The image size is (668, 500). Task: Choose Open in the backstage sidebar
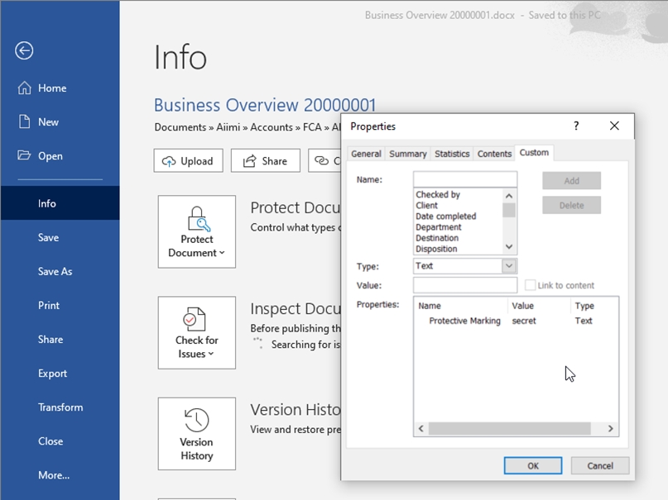coord(50,156)
